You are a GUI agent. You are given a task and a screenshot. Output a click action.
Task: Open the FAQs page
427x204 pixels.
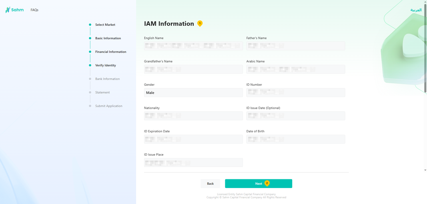click(34, 10)
